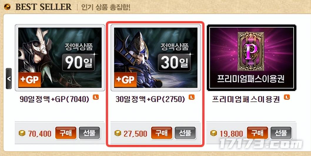Click the L icon beside 프리미엄패스이용권 title
This screenshot has height=156, width=311.
coord(287,97)
